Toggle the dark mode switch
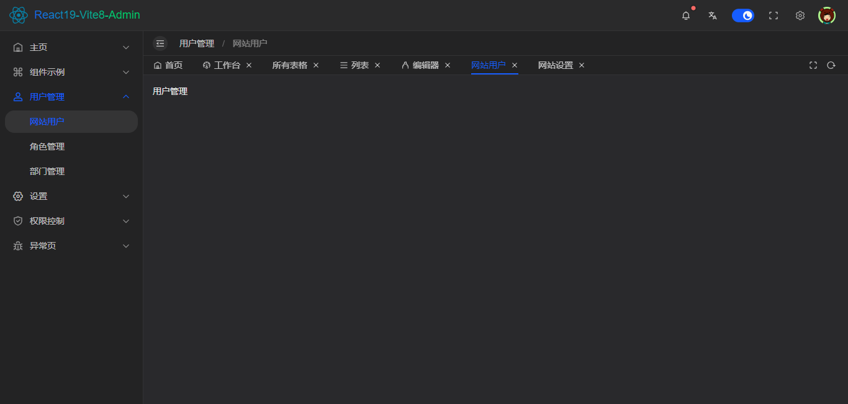This screenshot has width=848, height=404. [743, 16]
